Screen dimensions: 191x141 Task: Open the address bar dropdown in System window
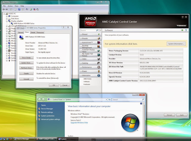point(106,99)
